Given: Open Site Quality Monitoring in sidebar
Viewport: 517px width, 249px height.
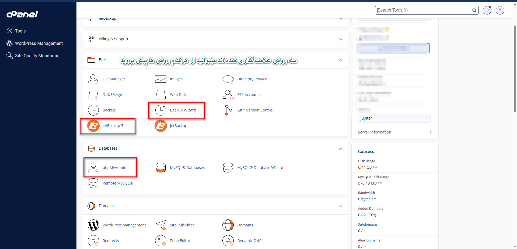Looking at the screenshot, I should click(37, 56).
